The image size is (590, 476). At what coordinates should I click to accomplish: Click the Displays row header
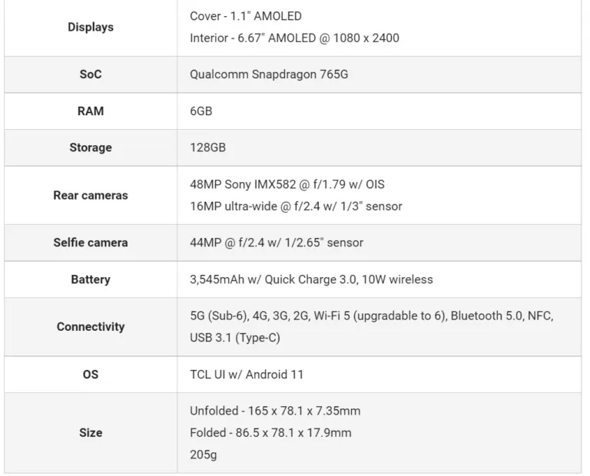tap(91, 27)
